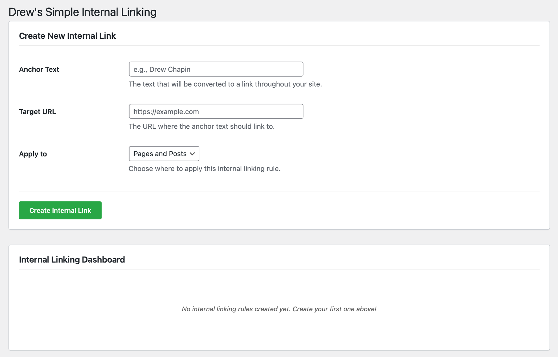Screen dimensions: 558x357
Task: Focus the Target URL input field
Action: click(216, 111)
